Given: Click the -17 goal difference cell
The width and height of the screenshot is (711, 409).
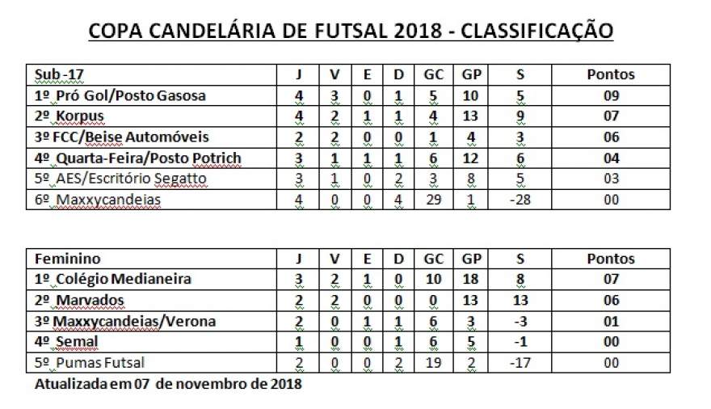Looking at the screenshot, I should point(520,363).
